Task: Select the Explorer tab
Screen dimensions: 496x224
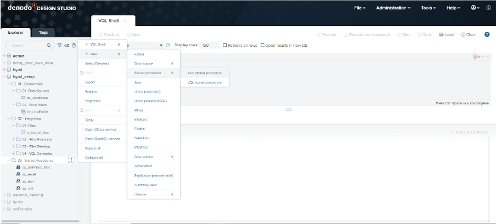Action: (15, 32)
